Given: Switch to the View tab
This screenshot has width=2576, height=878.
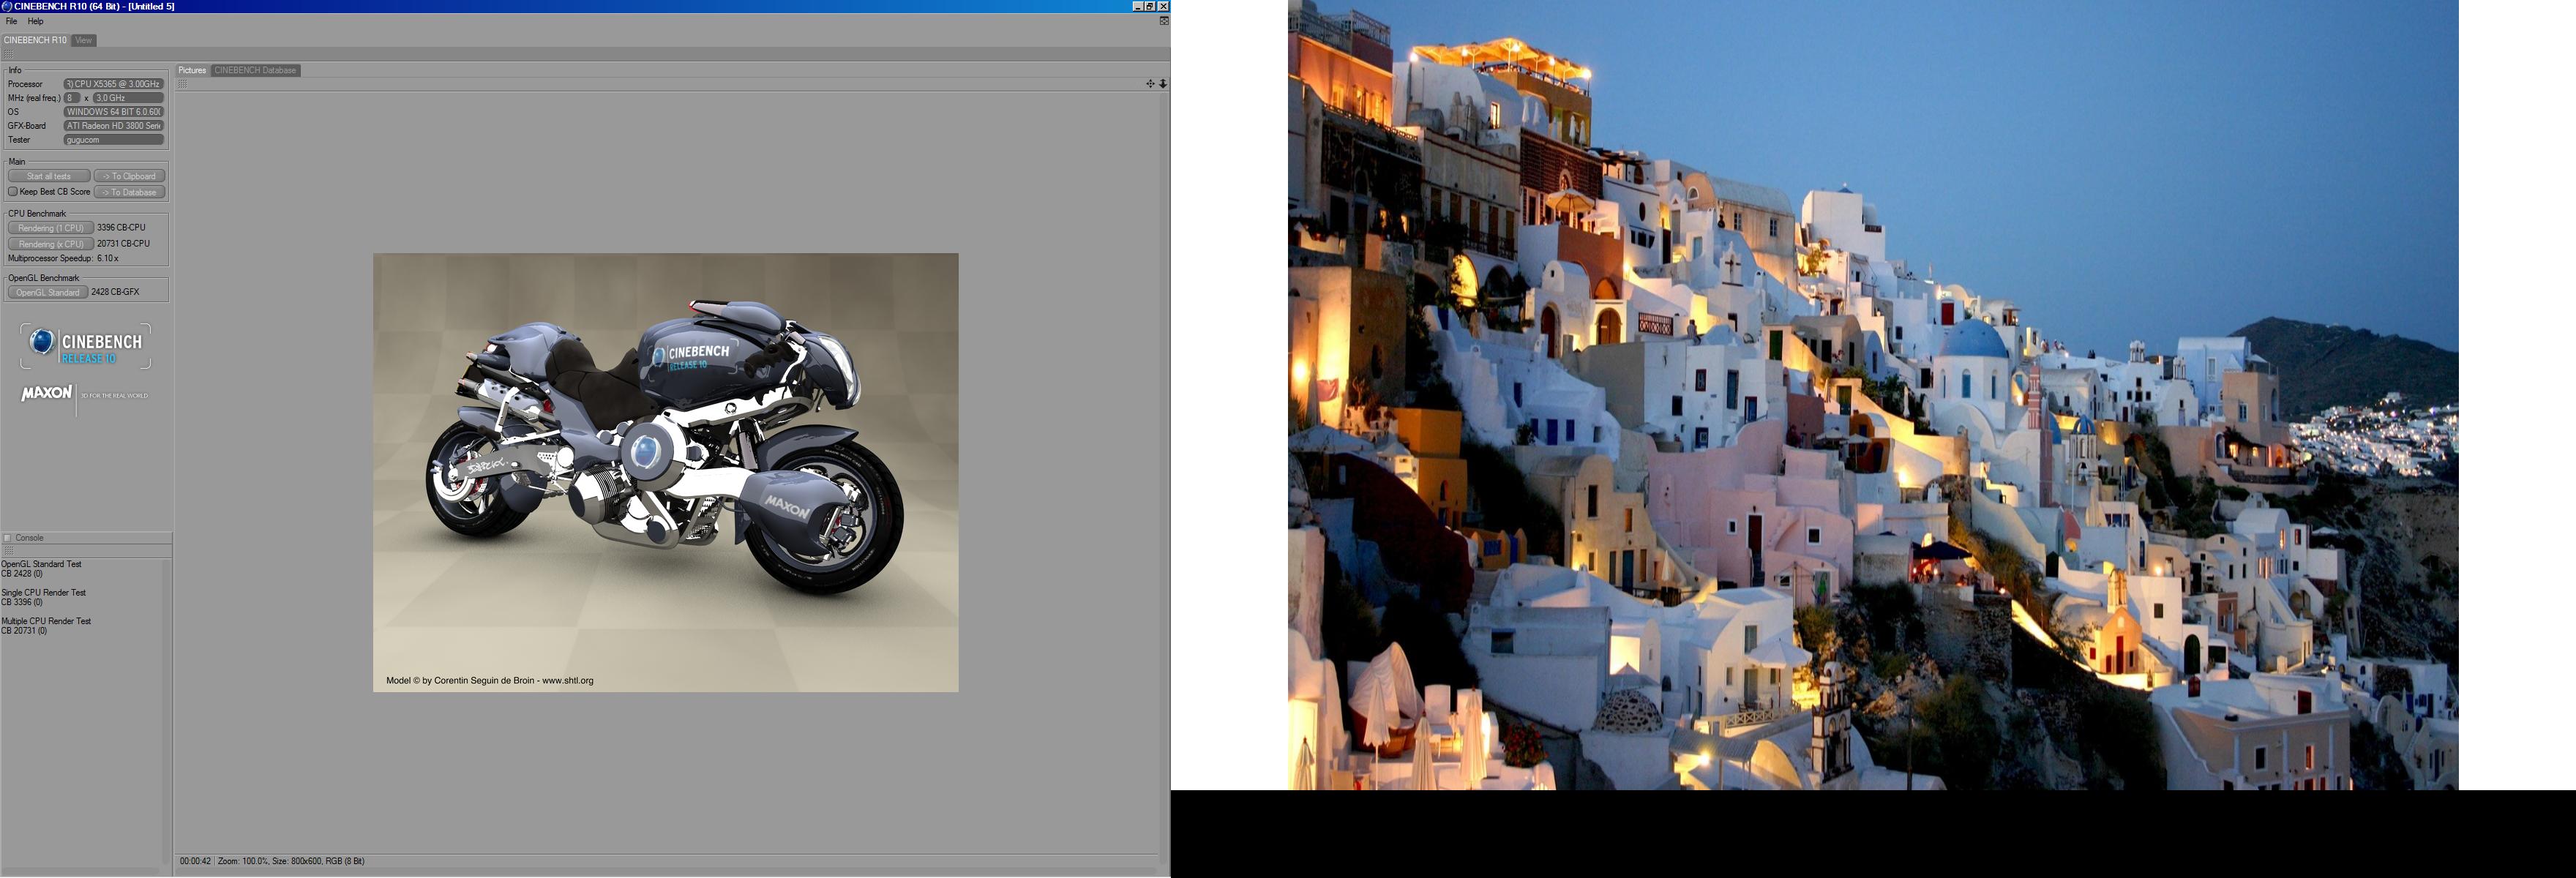Looking at the screenshot, I should [84, 40].
